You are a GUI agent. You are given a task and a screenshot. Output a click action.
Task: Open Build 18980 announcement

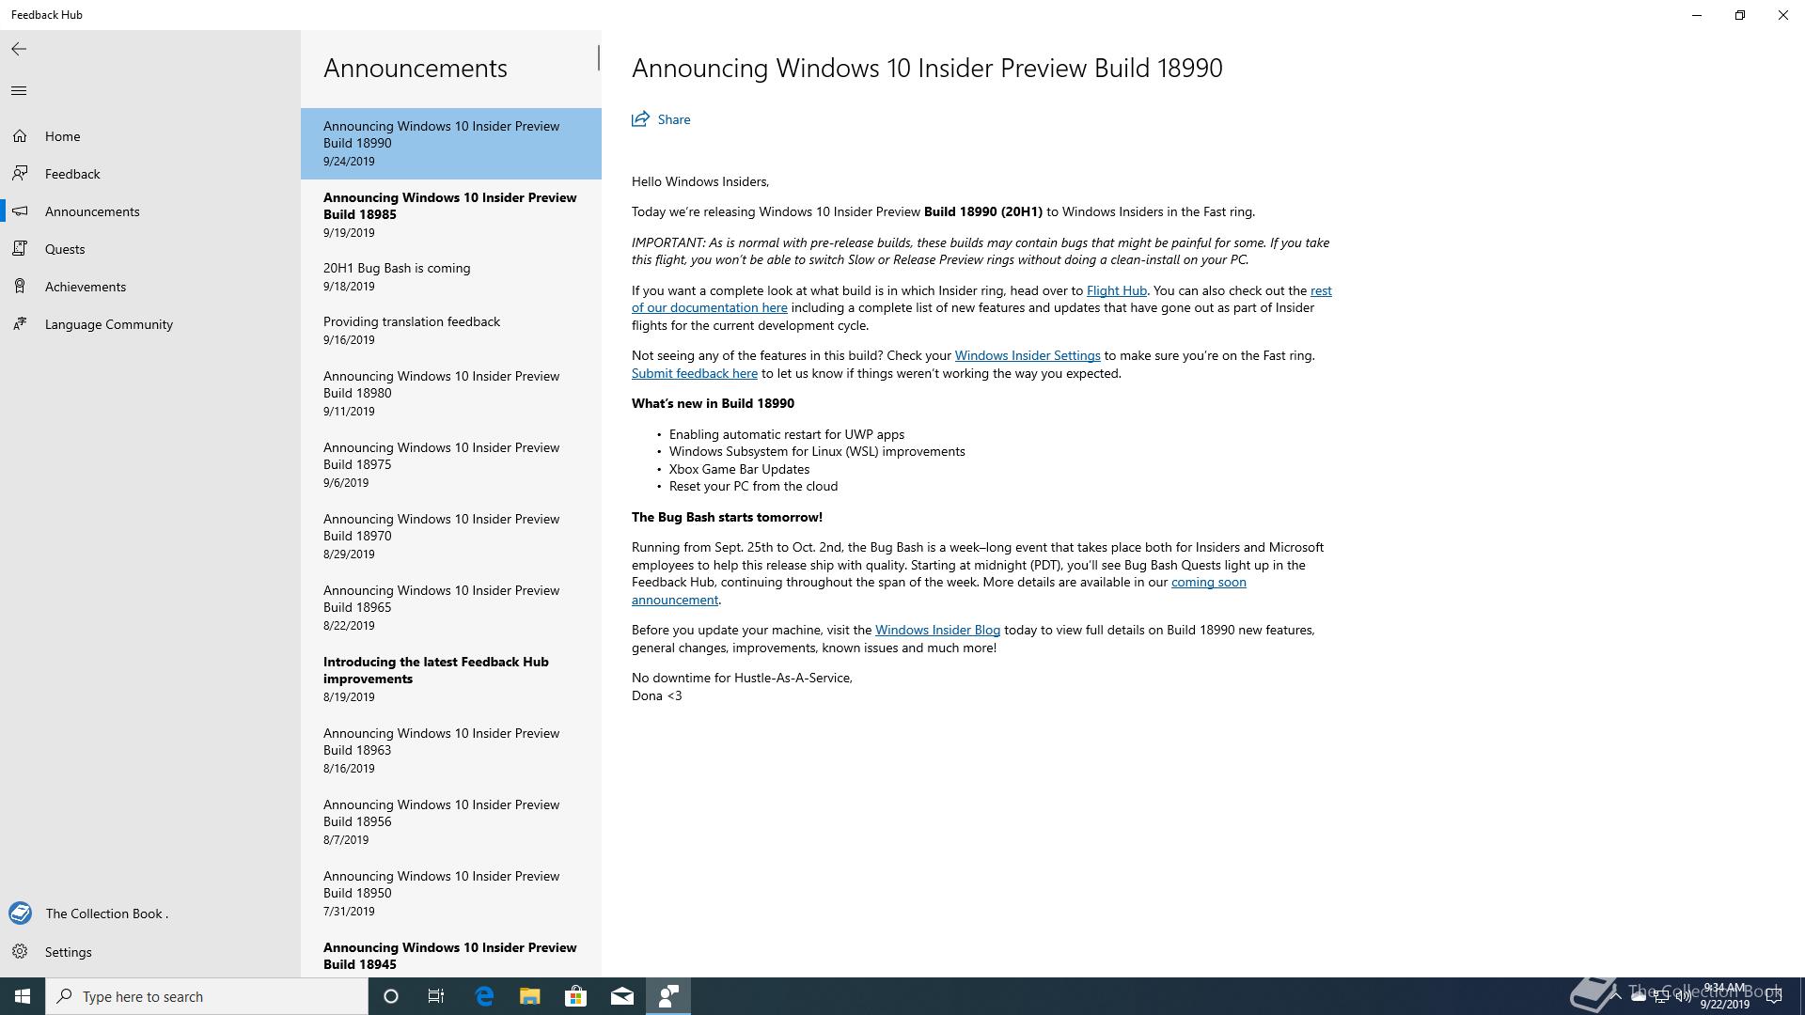tap(451, 393)
